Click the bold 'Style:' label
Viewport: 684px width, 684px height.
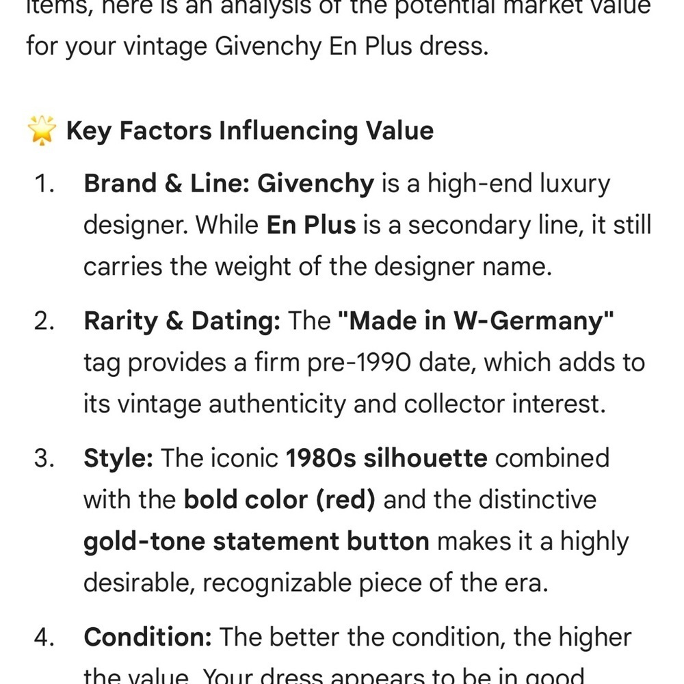tap(118, 458)
